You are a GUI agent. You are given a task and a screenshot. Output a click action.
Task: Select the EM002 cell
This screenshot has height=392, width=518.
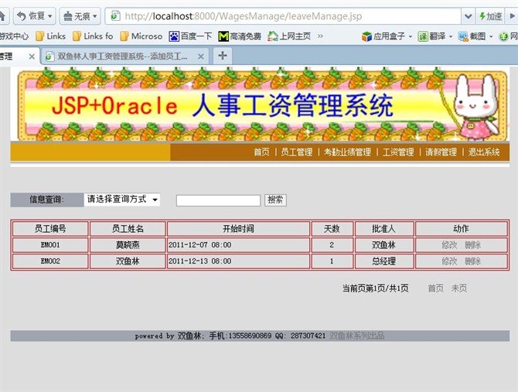[50, 261]
